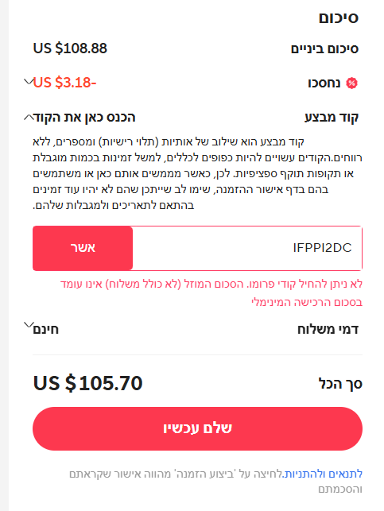Expand shipping fee chevron next to חינם
This screenshot has height=511, width=384.
29,325
